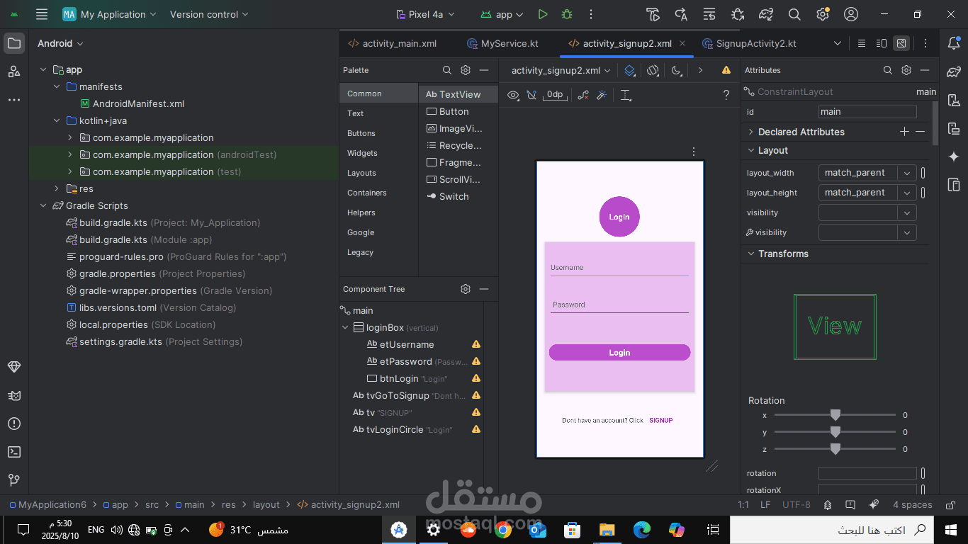The height and width of the screenshot is (544, 968).
Task: Click the 4 spaces indent setting
Action: point(912,505)
